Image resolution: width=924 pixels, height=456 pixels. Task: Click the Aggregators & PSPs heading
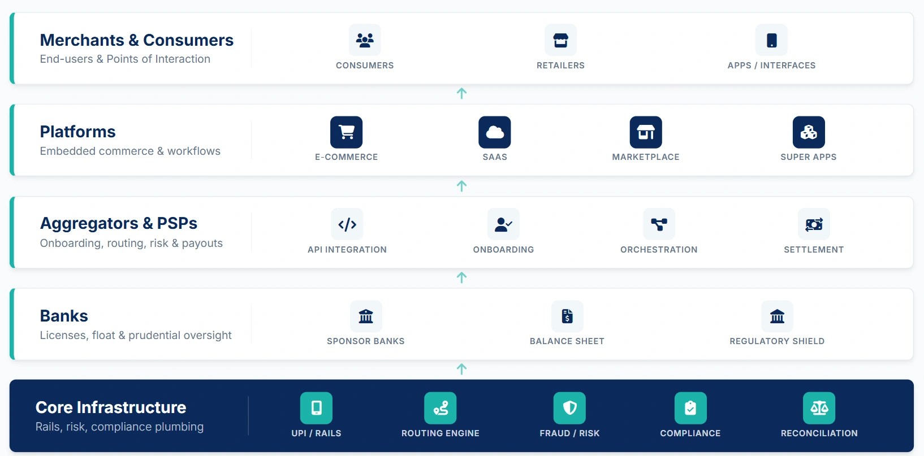click(119, 223)
